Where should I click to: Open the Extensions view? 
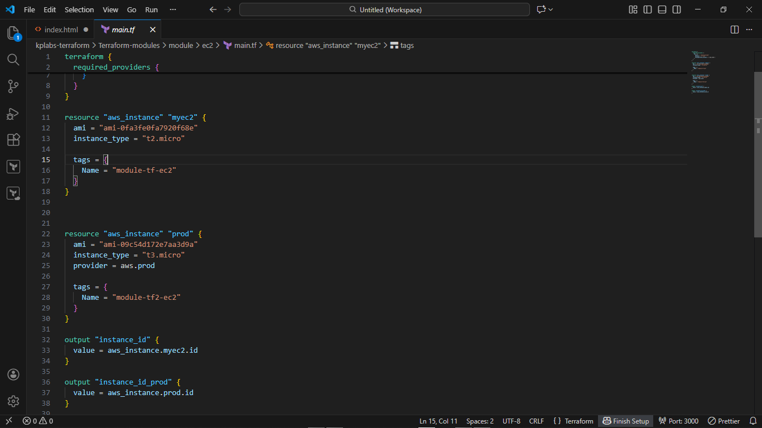tap(13, 140)
